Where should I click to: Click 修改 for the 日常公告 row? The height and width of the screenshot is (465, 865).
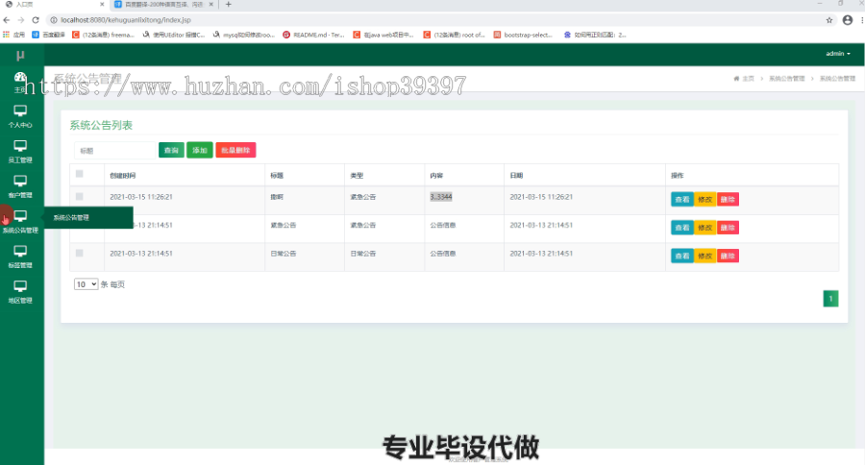pos(705,256)
